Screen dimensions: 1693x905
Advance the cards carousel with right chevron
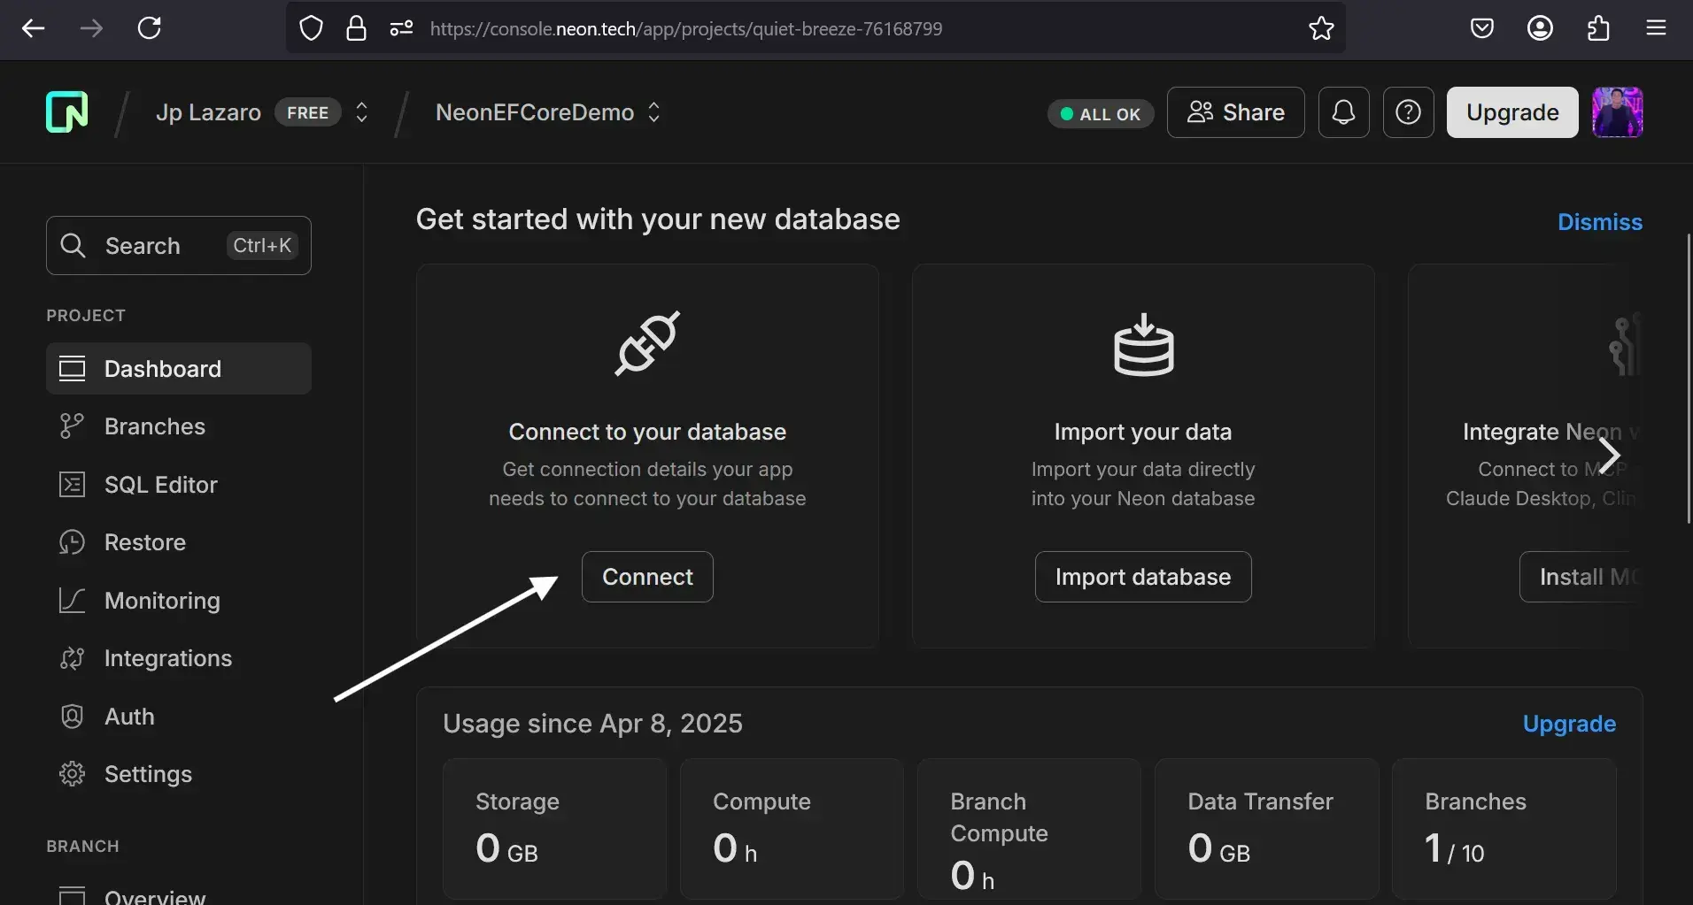(x=1610, y=456)
